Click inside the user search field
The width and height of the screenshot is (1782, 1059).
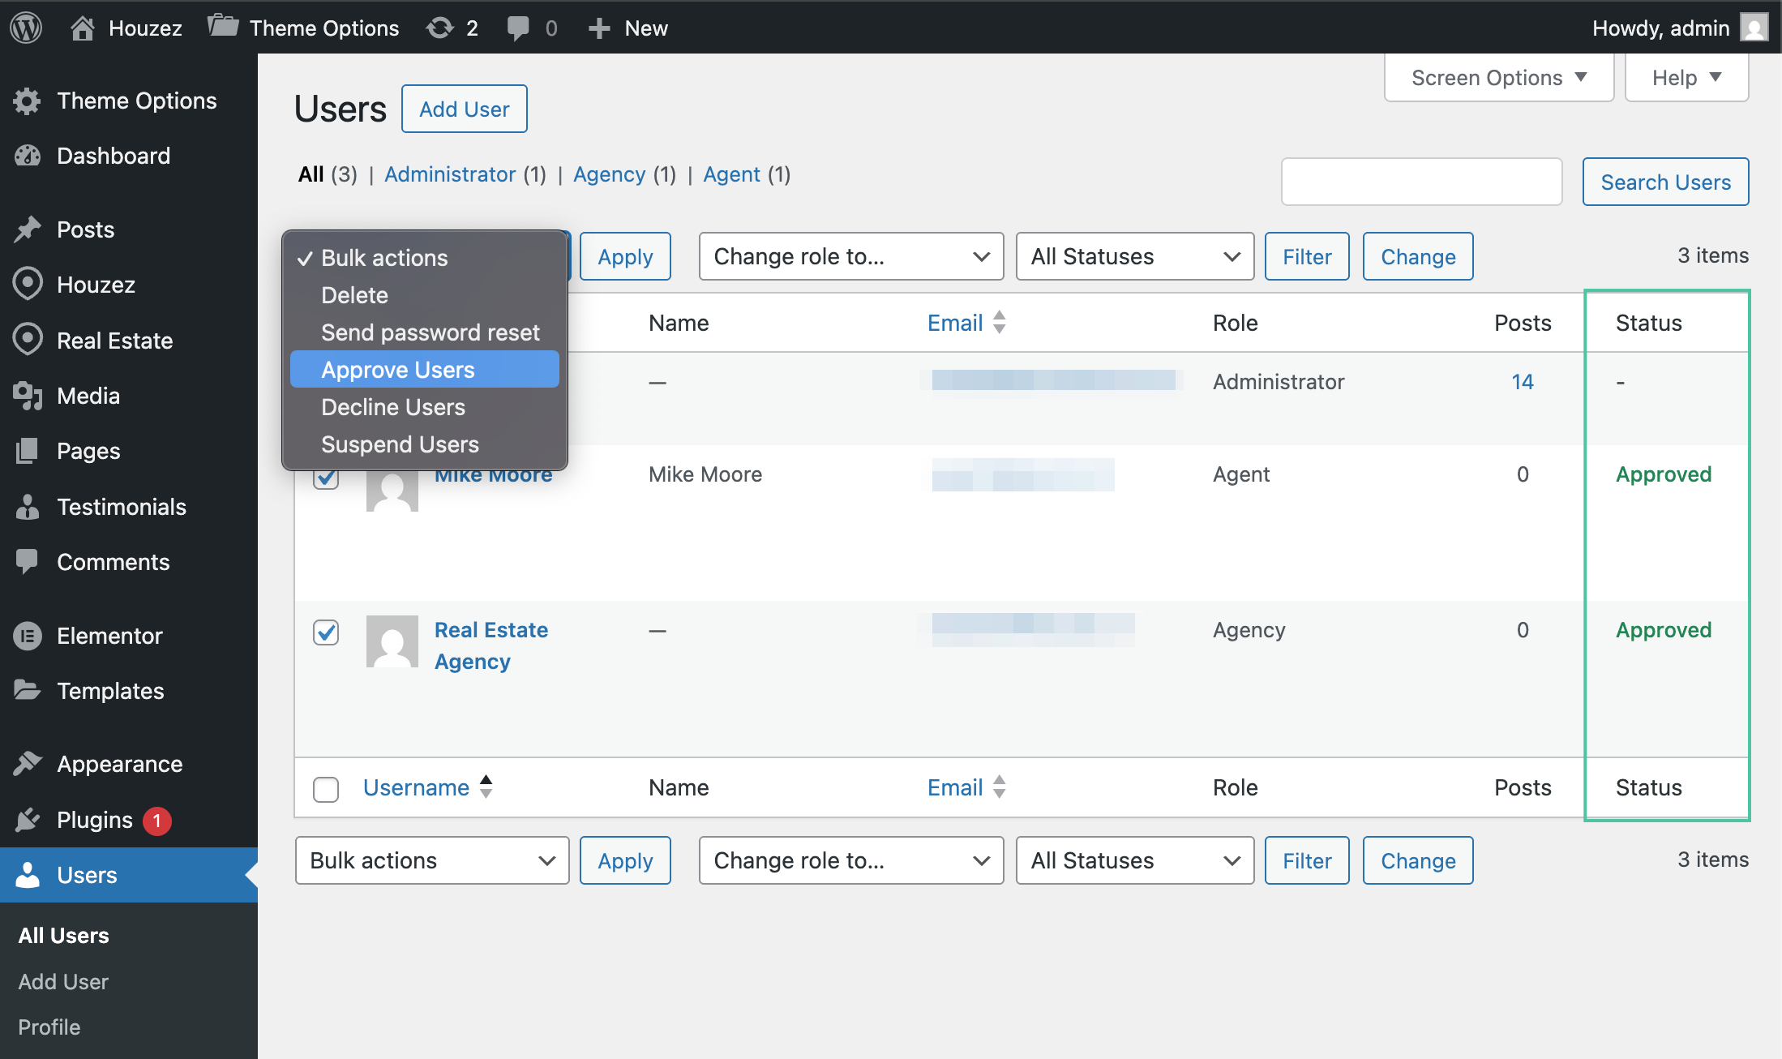coord(1420,181)
